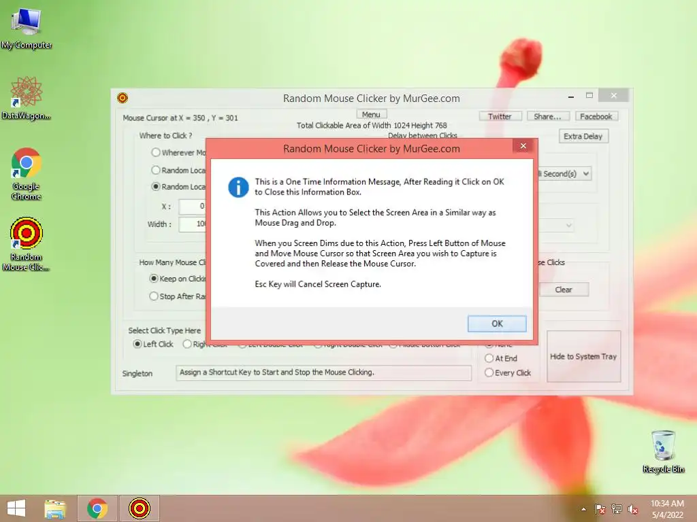This screenshot has height=522, width=697.
Task: Click Hide to System Tray button
Action: point(583,356)
